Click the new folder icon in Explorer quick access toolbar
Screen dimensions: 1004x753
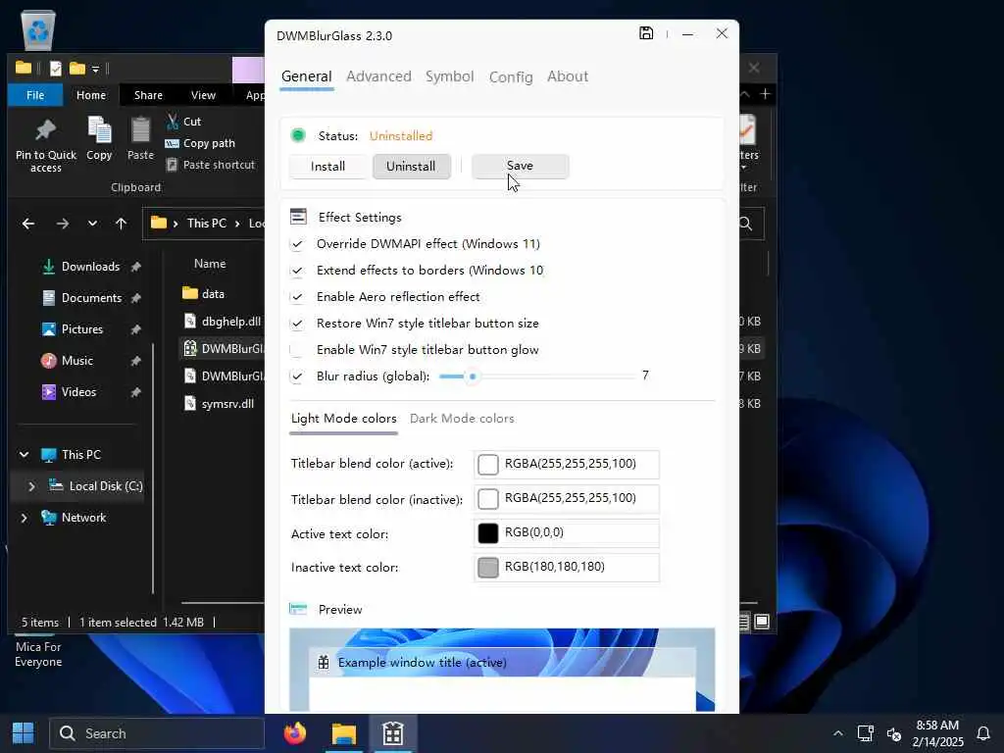[x=77, y=68]
